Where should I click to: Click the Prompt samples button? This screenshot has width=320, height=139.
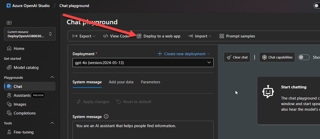click(x=237, y=36)
